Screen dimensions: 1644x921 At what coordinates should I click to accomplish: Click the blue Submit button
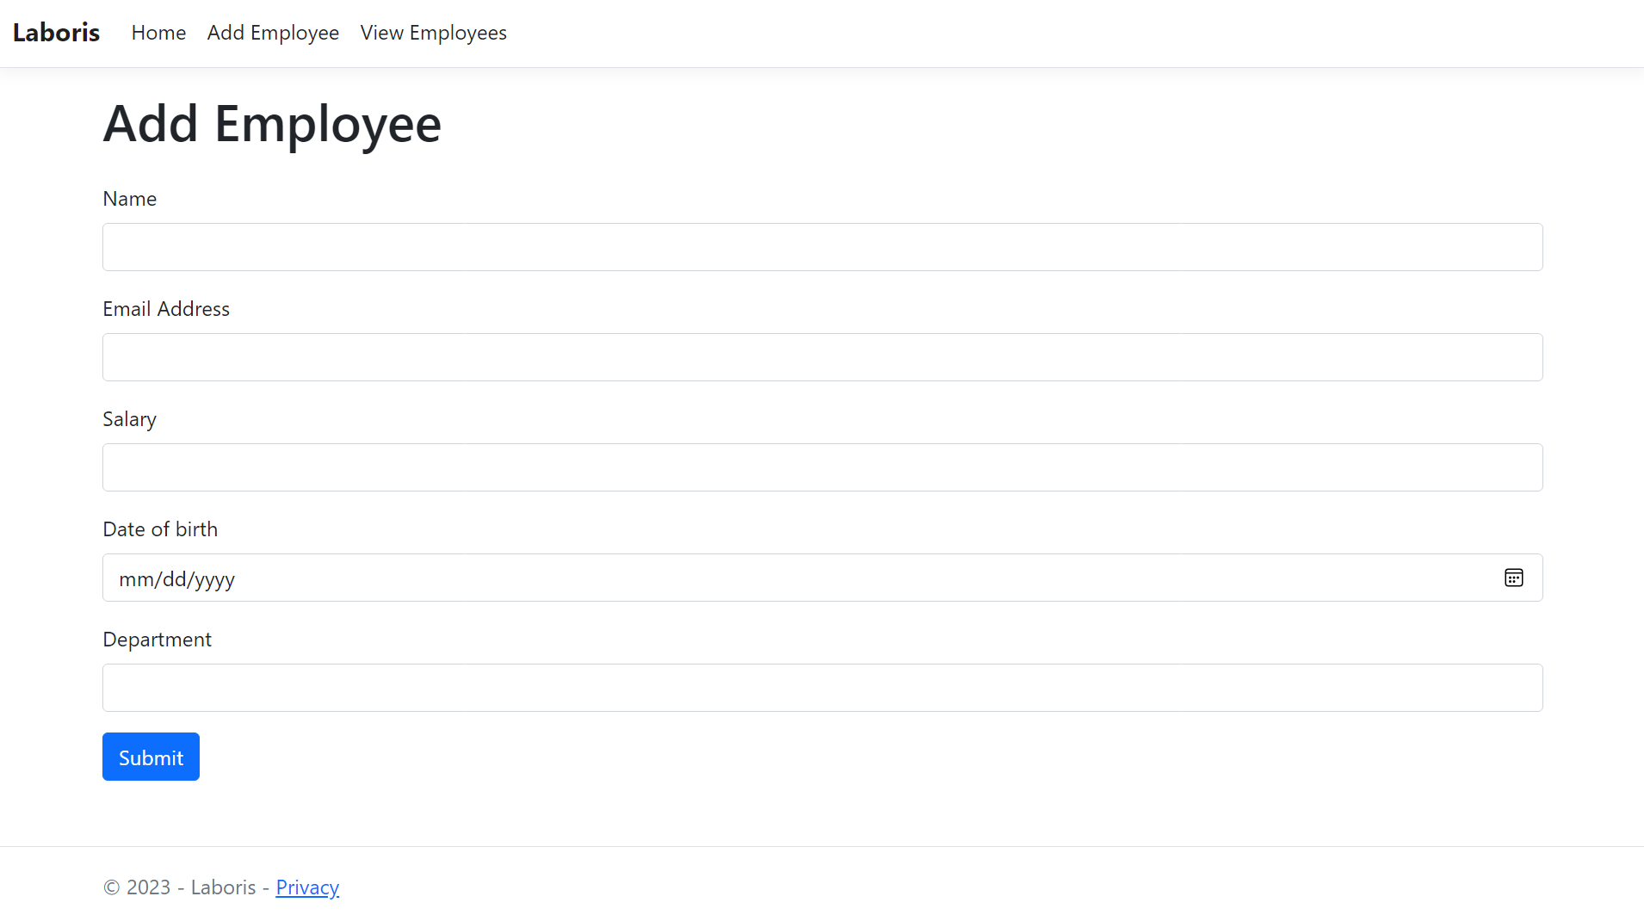151,757
